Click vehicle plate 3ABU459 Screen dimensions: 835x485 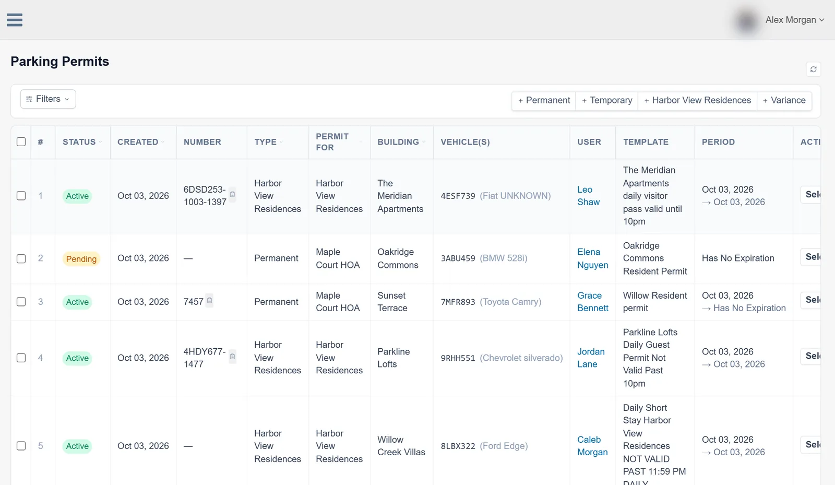pyautogui.click(x=458, y=258)
